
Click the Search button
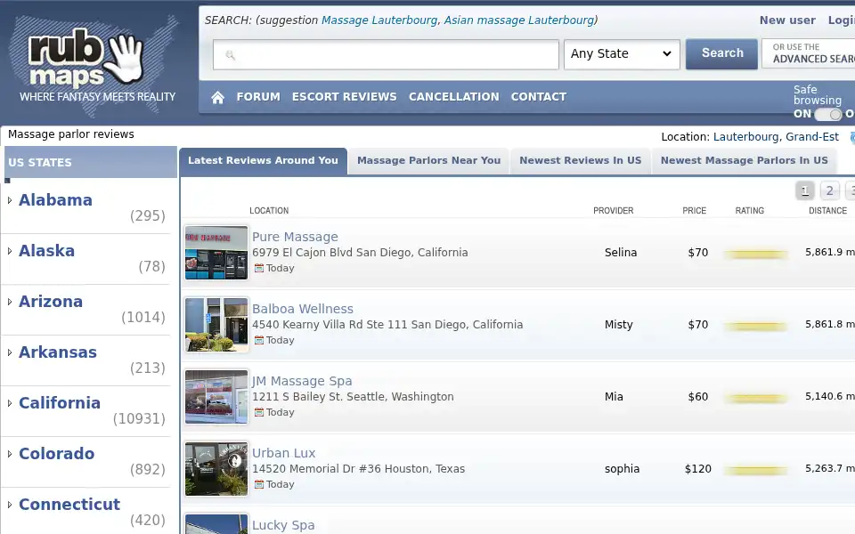[x=721, y=53]
